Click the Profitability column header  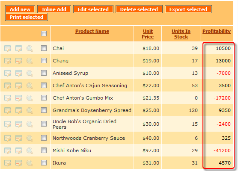(217, 31)
